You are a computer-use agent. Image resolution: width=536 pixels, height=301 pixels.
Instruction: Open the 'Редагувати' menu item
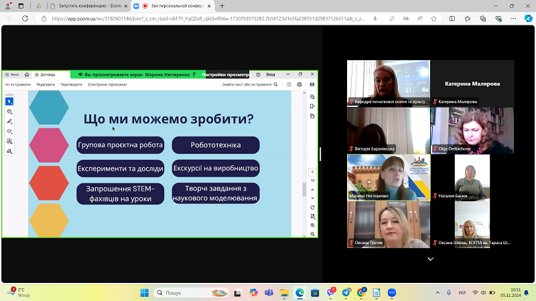[46, 85]
